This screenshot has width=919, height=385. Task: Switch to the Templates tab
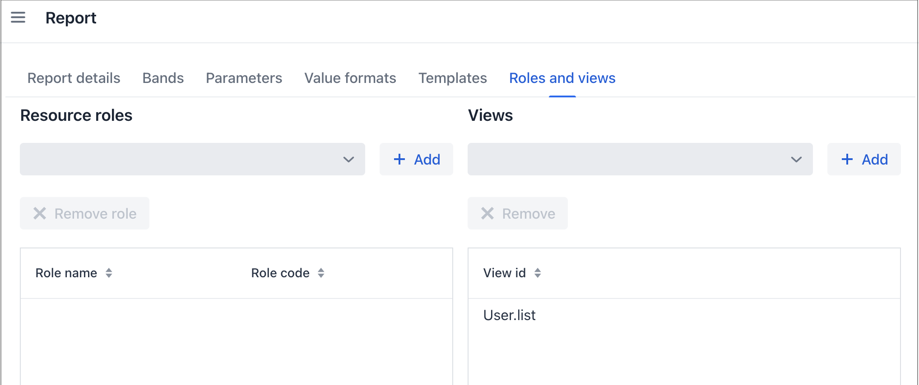(x=452, y=78)
